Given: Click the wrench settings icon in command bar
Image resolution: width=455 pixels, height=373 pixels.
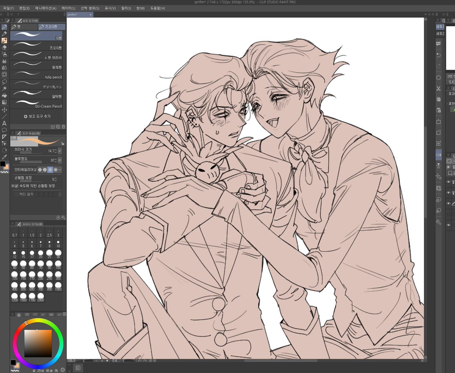Looking at the screenshot, I should pyautogui.click(x=439, y=222).
